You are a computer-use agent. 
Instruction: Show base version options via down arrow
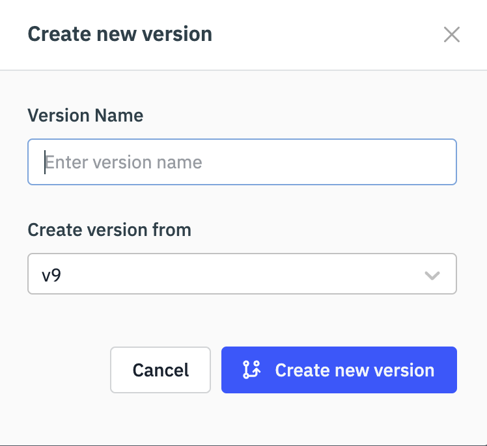(432, 275)
